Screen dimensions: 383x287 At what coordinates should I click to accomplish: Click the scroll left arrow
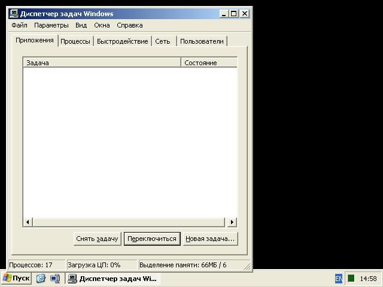point(28,222)
